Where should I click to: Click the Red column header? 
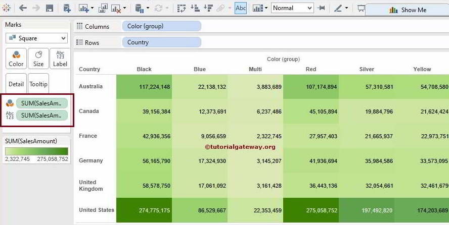310,69
